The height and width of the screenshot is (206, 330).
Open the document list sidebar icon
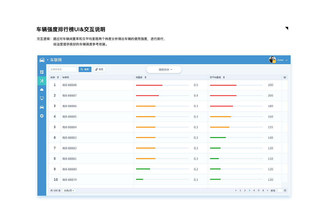click(42, 72)
